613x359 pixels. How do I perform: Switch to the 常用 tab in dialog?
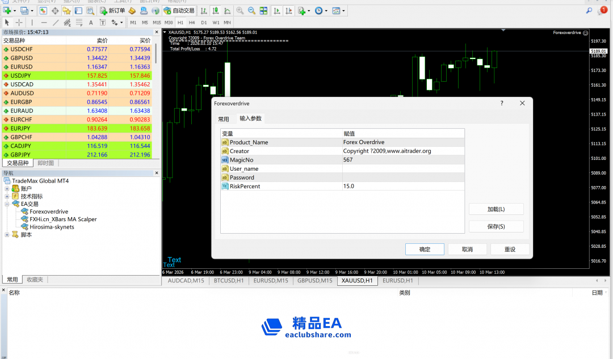[224, 119]
